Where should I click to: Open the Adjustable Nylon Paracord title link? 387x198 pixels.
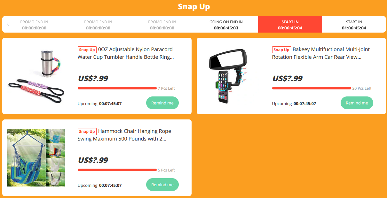coord(126,53)
